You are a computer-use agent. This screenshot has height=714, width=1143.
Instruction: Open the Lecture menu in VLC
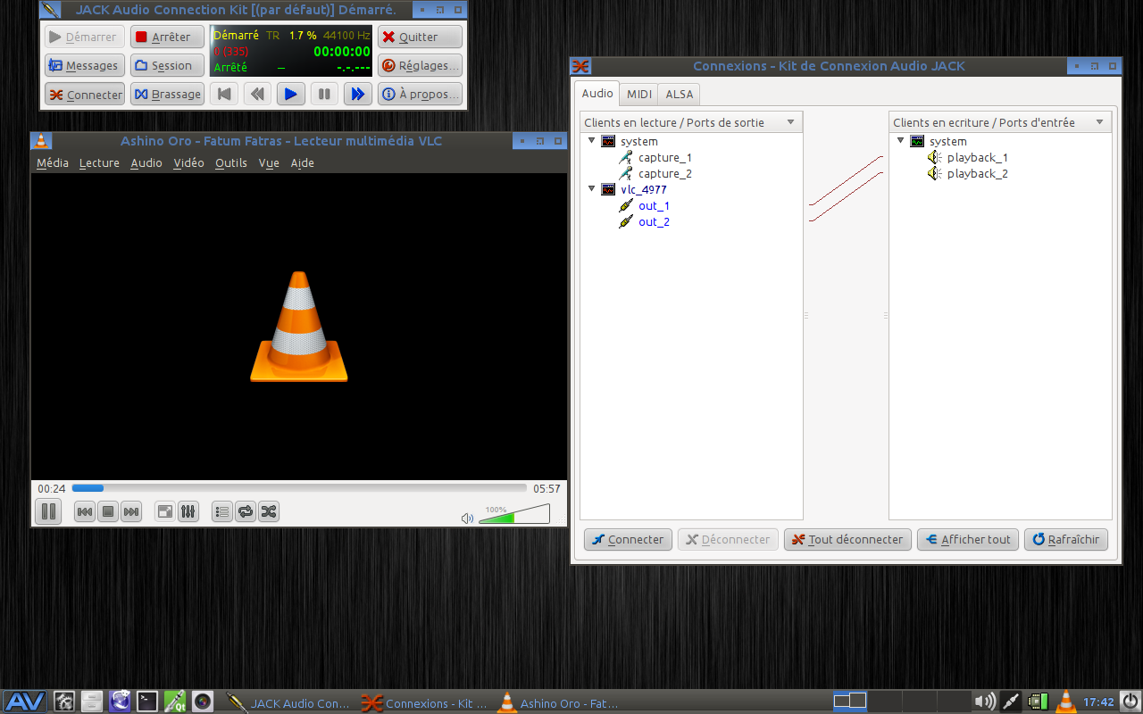pos(99,162)
